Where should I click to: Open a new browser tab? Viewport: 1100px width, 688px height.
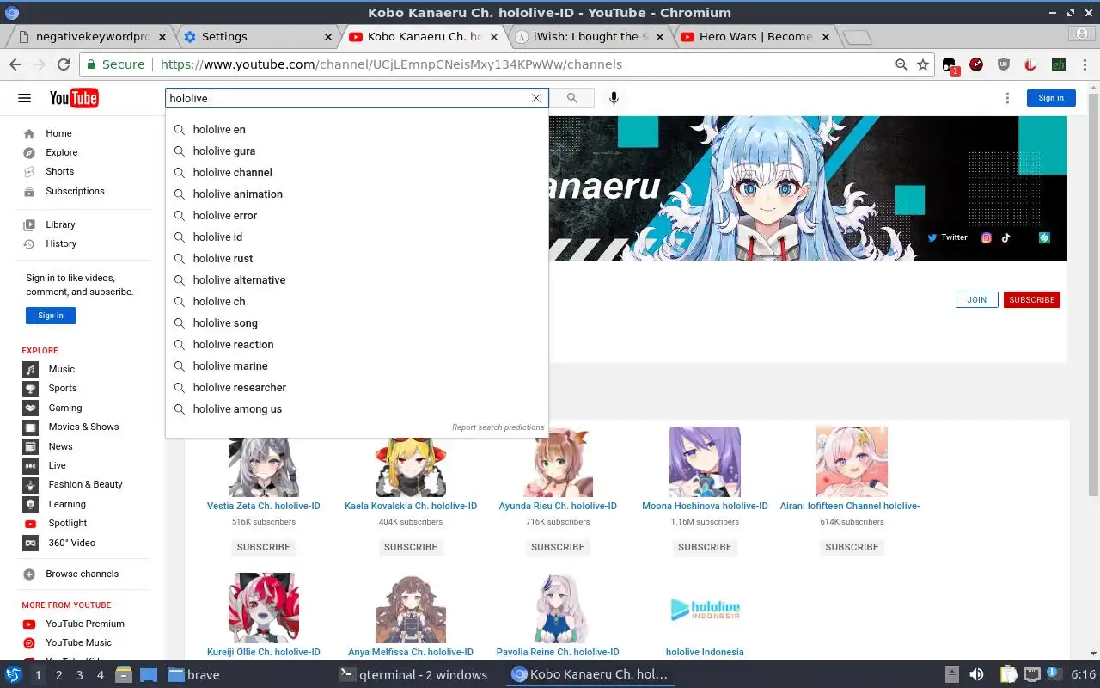click(x=857, y=37)
